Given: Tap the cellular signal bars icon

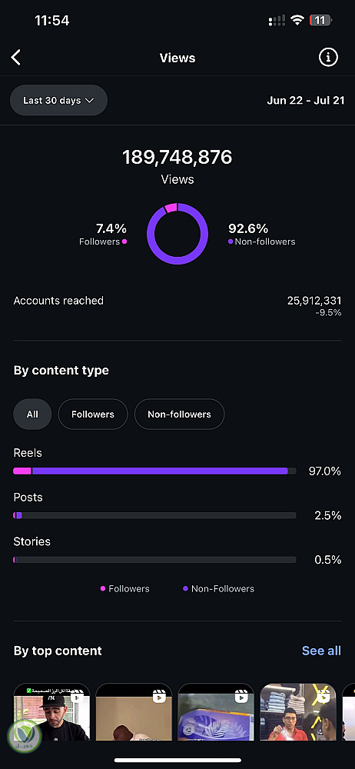Looking at the screenshot, I should pos(277,21).
